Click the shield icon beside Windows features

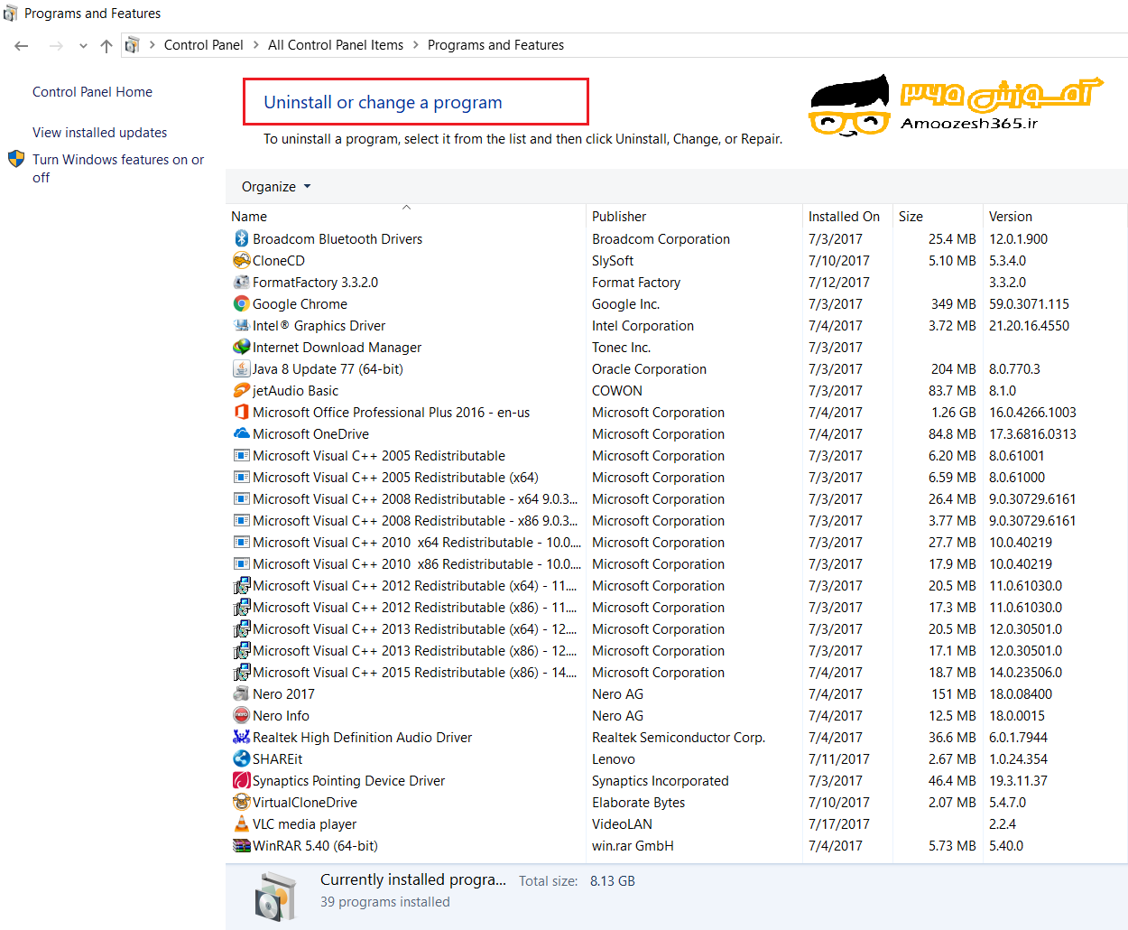(x=16, y=159)
